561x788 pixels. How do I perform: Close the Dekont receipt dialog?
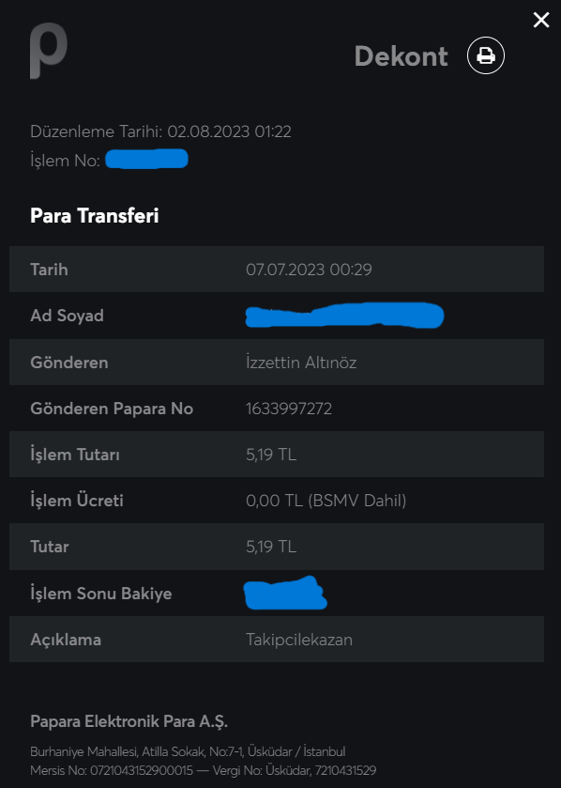click(x=541, y=20)
